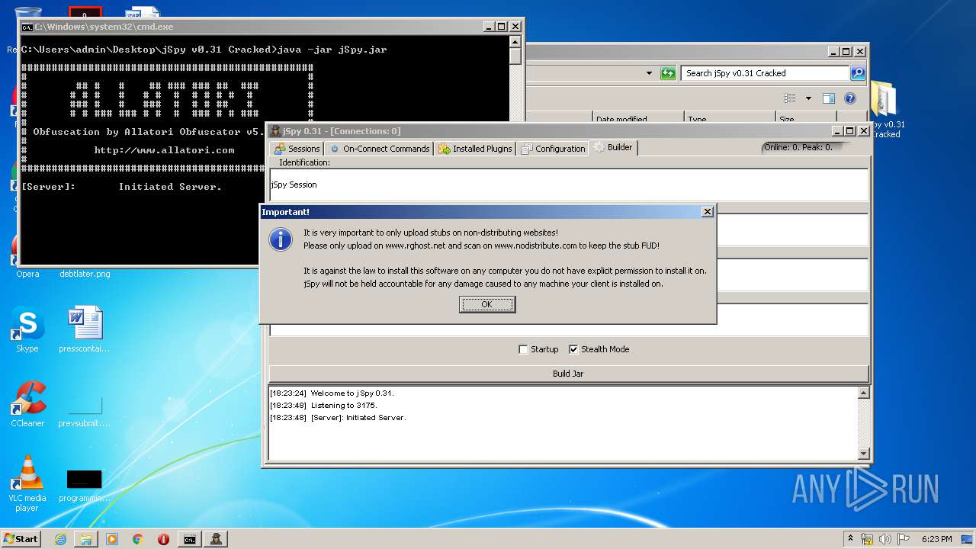Open the Installed Plugins tab

(475, 149)
